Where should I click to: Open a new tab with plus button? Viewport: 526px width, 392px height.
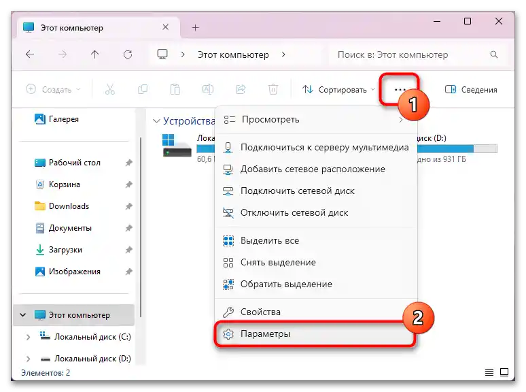tap(195, 27)
